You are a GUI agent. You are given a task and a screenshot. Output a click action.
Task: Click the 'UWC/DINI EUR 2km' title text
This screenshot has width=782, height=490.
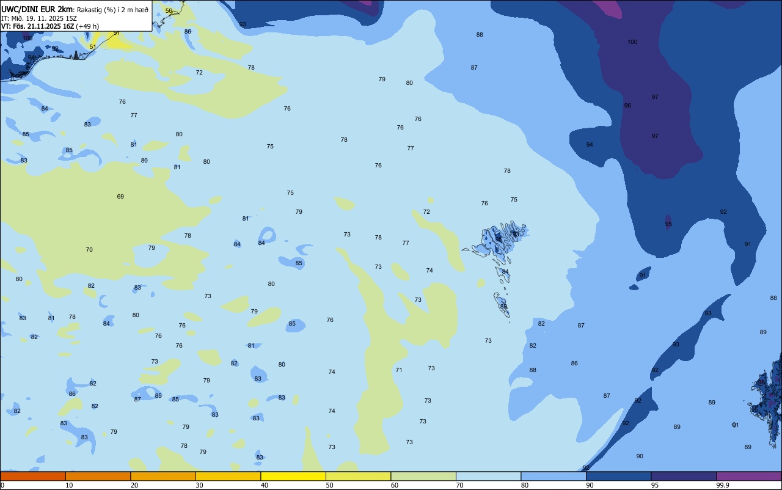coord(37,9)
